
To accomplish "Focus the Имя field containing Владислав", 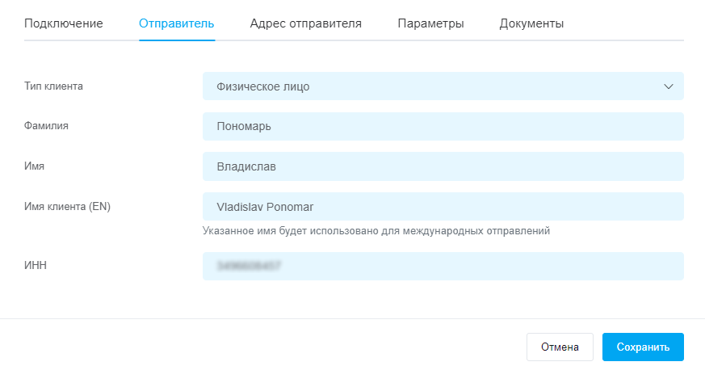I will click(443, 166).
